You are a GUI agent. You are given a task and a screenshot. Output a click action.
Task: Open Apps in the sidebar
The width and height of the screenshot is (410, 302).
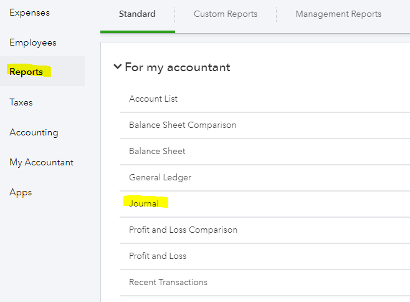[x=21, y=193]
